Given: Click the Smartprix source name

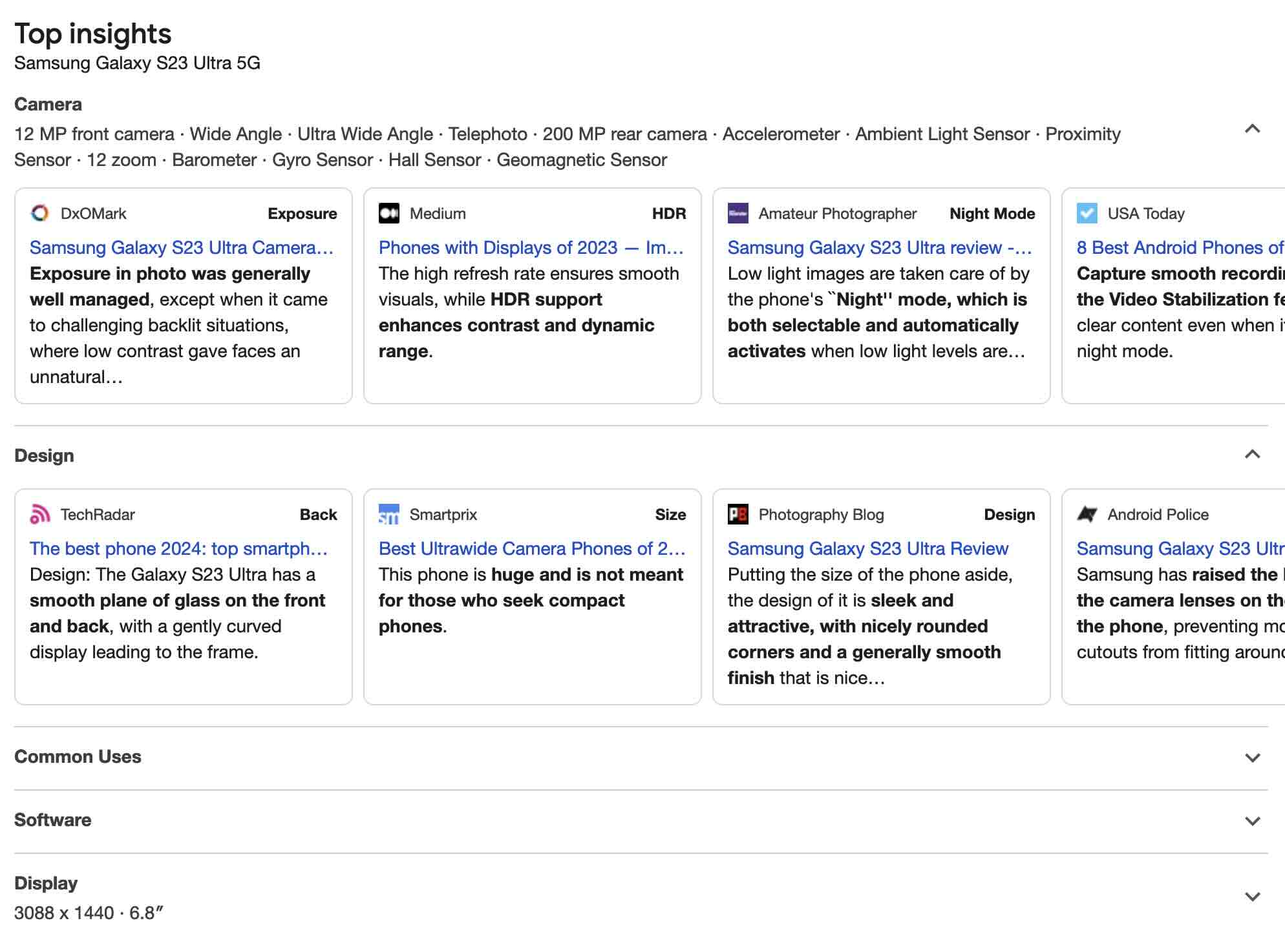Looking at the screenshot, I should pos(443,515).
